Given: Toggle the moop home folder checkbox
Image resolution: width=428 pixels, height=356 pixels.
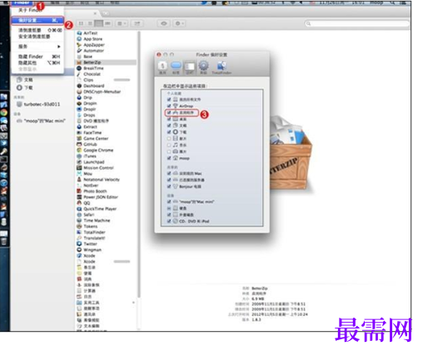Looking at the screenshot, I should (x=169, y=158).
